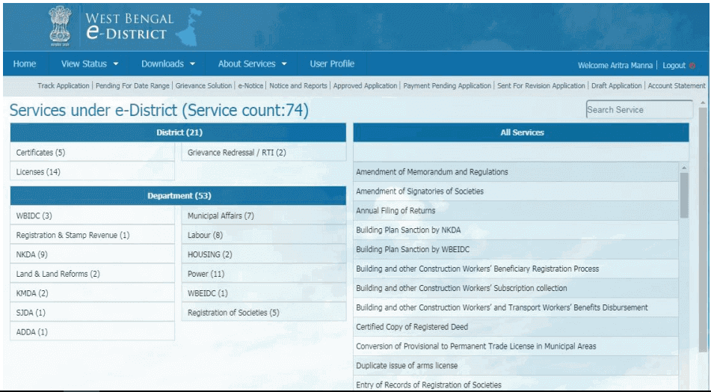Select Entry of Records of Registration of Societies
The width and height of the screenshot is (711, 392).
pos(516,385)
